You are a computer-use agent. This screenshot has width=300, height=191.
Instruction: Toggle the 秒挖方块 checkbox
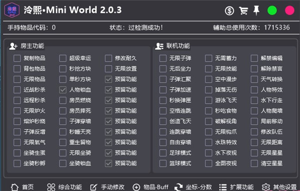click(x=63, y=69)
